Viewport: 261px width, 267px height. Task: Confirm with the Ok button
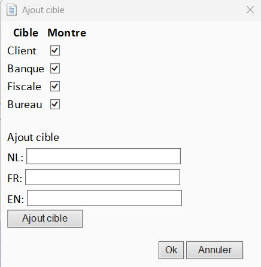click(x=171, y=250)
